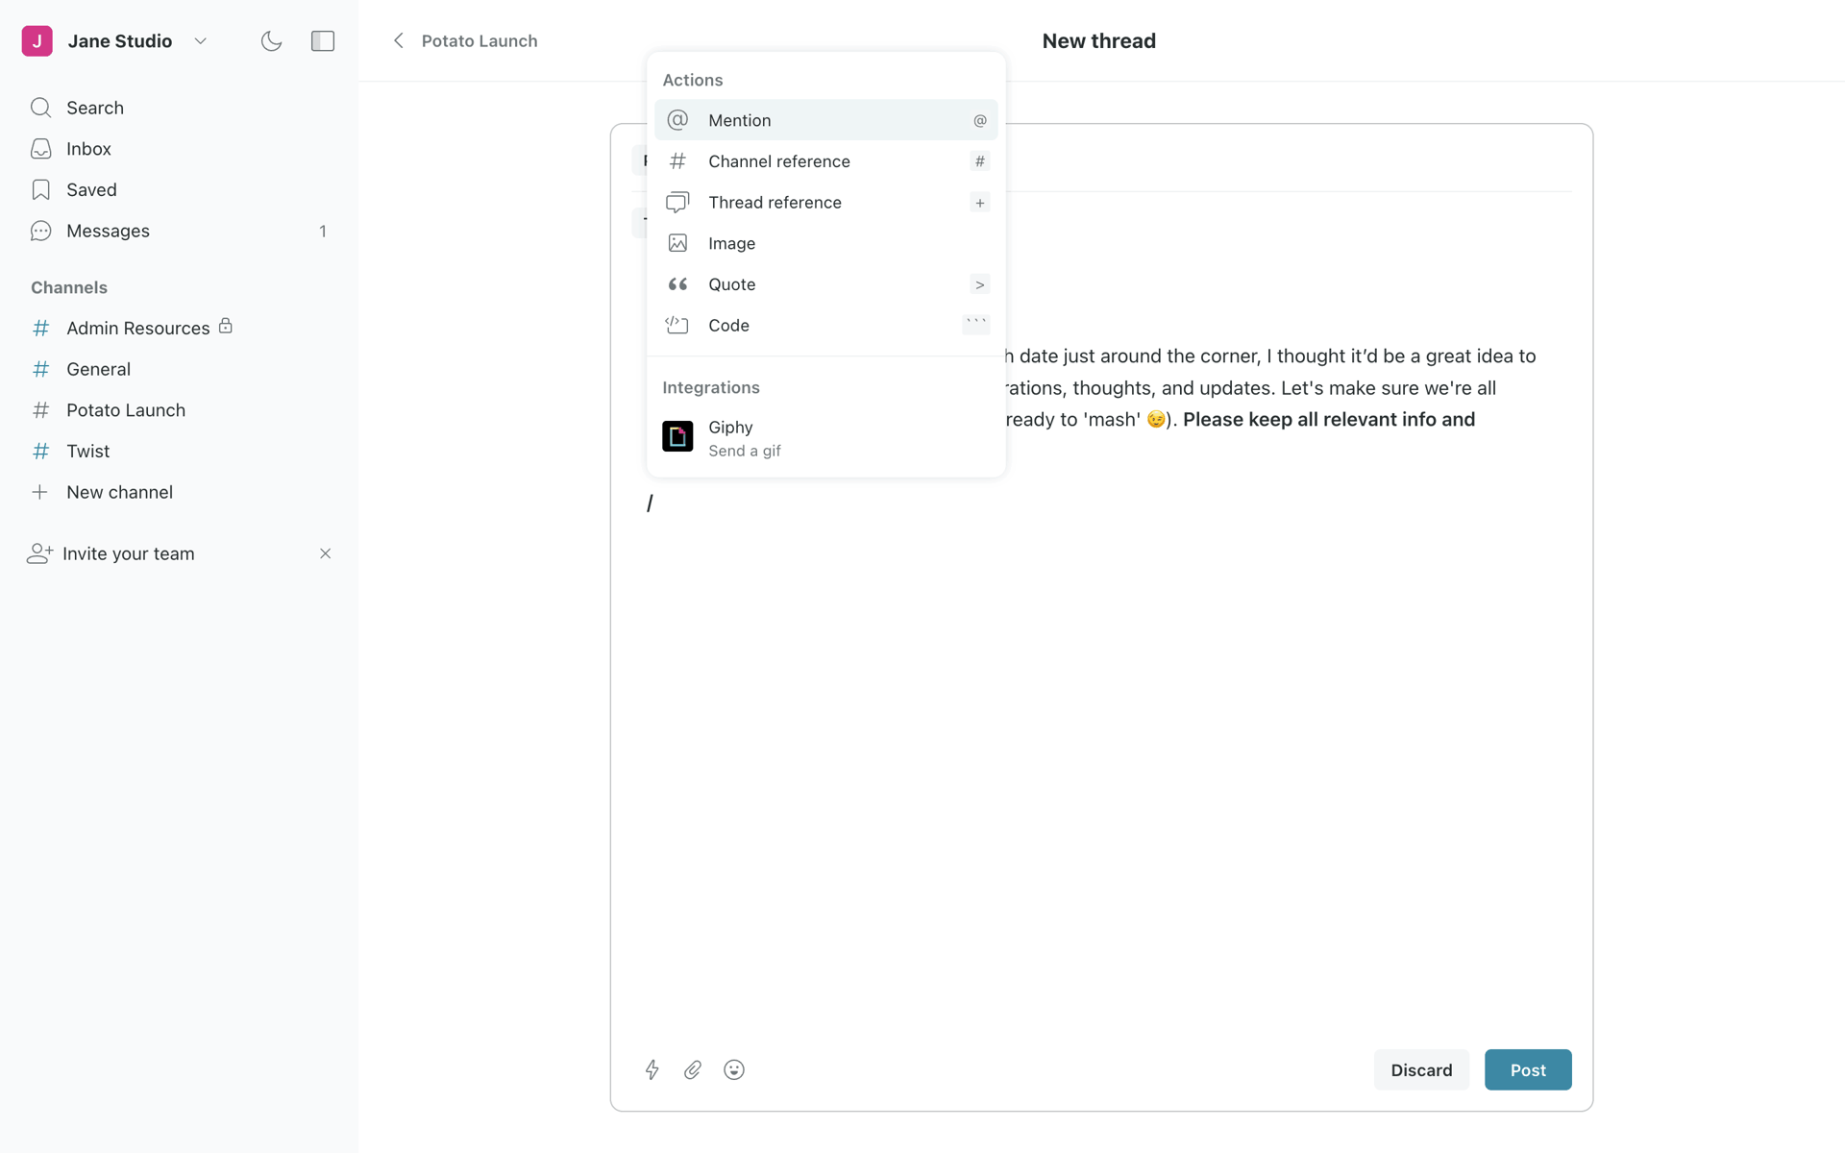
Task: Open Saved items
Action: tap(179, 190)
